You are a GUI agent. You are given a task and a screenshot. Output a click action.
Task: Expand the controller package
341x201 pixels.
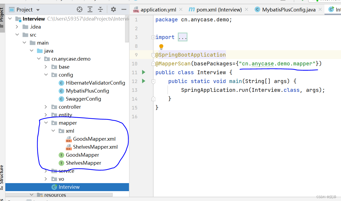(46, 107)
